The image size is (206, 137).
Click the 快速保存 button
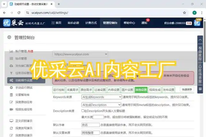click(187, 90)
